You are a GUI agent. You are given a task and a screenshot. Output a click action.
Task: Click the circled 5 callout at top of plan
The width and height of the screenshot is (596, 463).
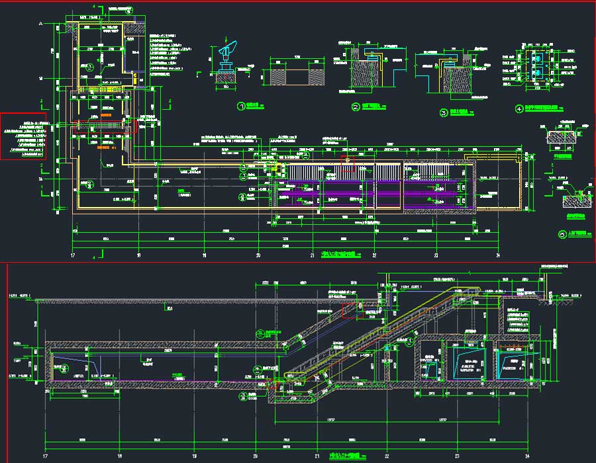click(x=129, y=11)
